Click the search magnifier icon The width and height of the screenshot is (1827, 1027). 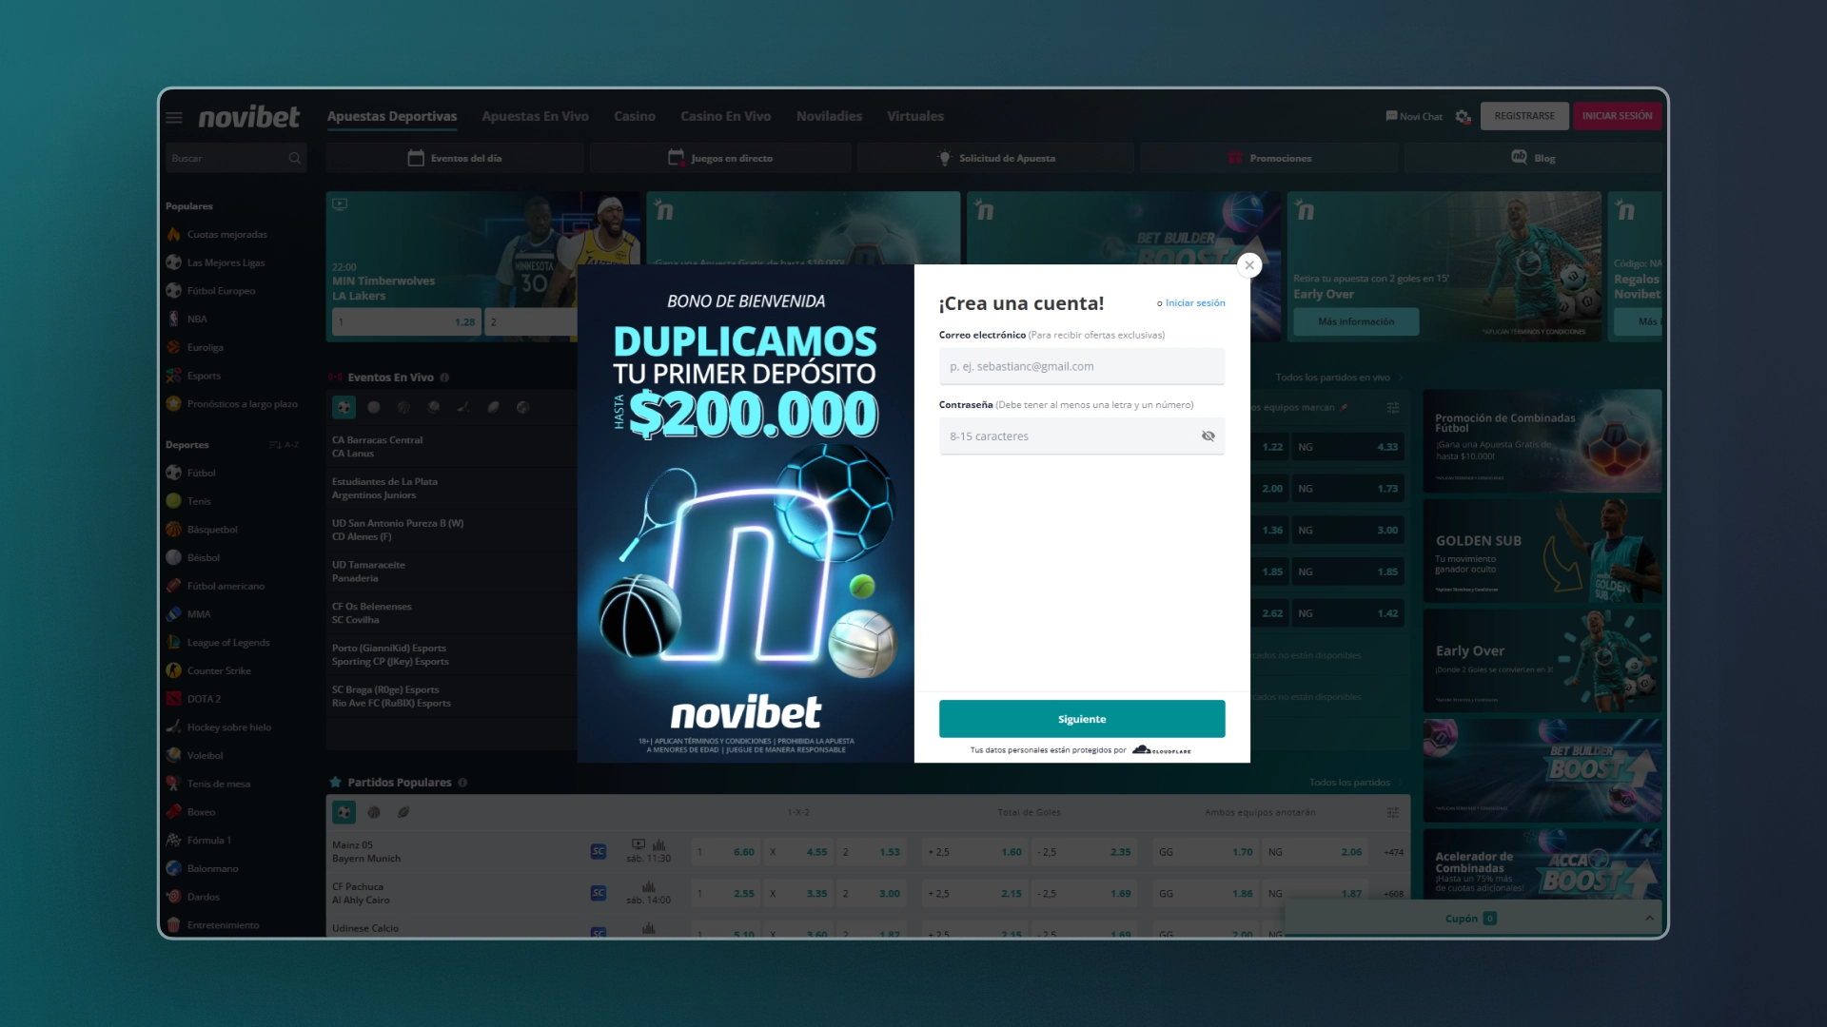[x=295, y=158]
